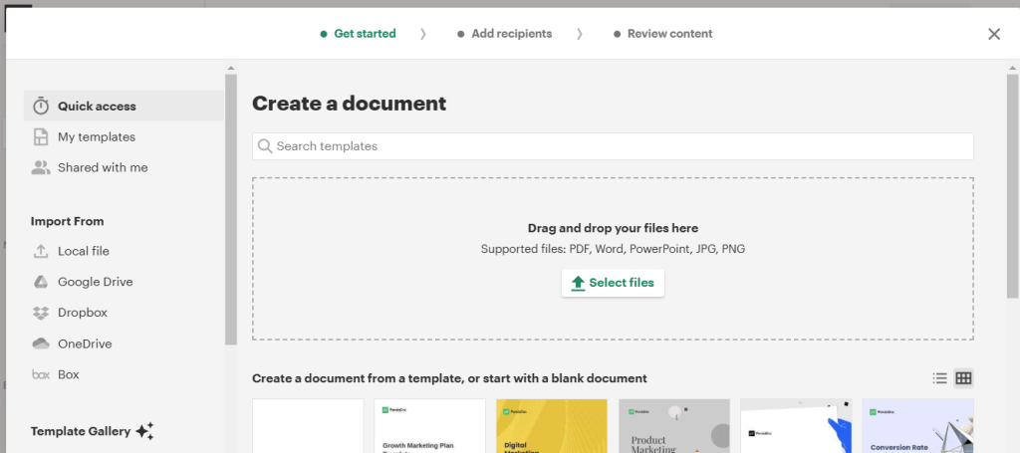Open Quick access in the sidebar
Screen dimensions: 1020x453
pos(124,106)
